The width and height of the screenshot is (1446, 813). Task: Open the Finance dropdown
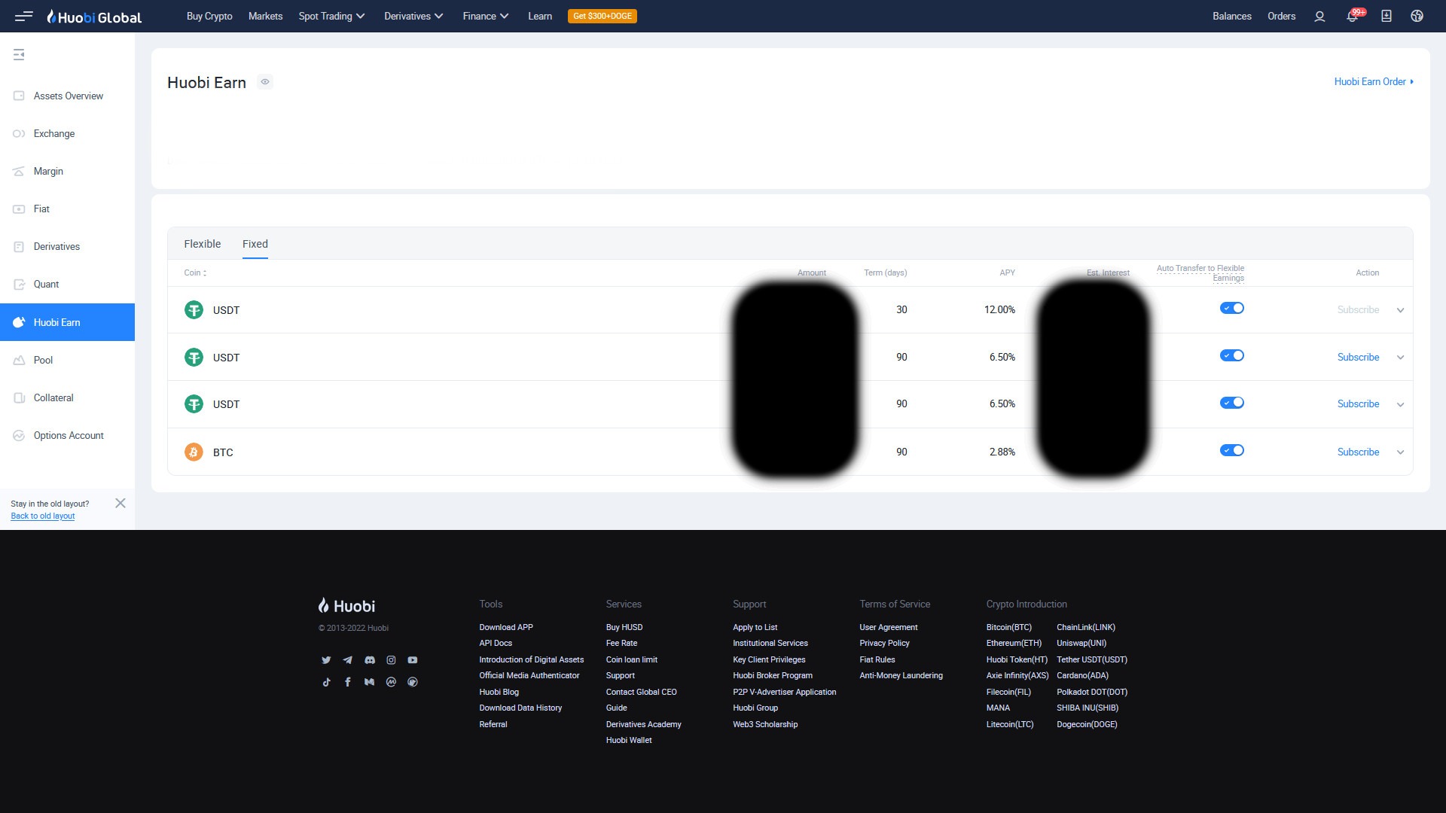pyautogui.click(x=486, y=16)
